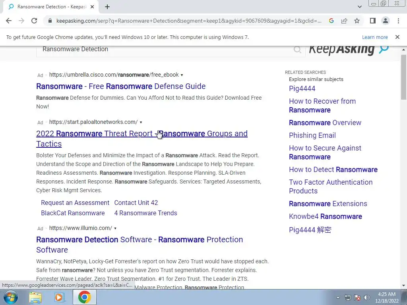Screen dimensions: 407x305
Task: Open the Windows Start menu
Action: point(10,297)
